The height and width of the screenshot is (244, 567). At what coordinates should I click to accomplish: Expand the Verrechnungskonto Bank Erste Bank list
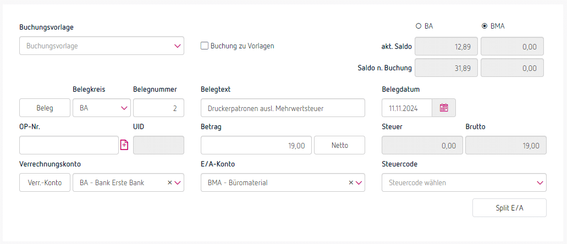coord(178,182)
